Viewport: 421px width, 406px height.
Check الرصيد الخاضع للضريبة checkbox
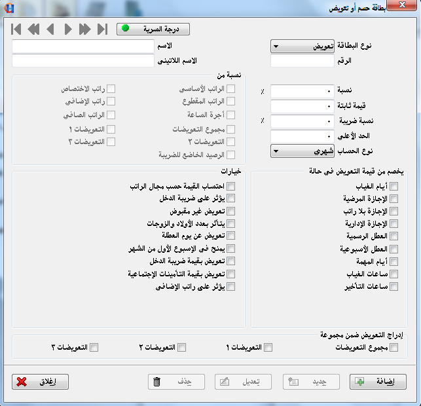point(230,155)
